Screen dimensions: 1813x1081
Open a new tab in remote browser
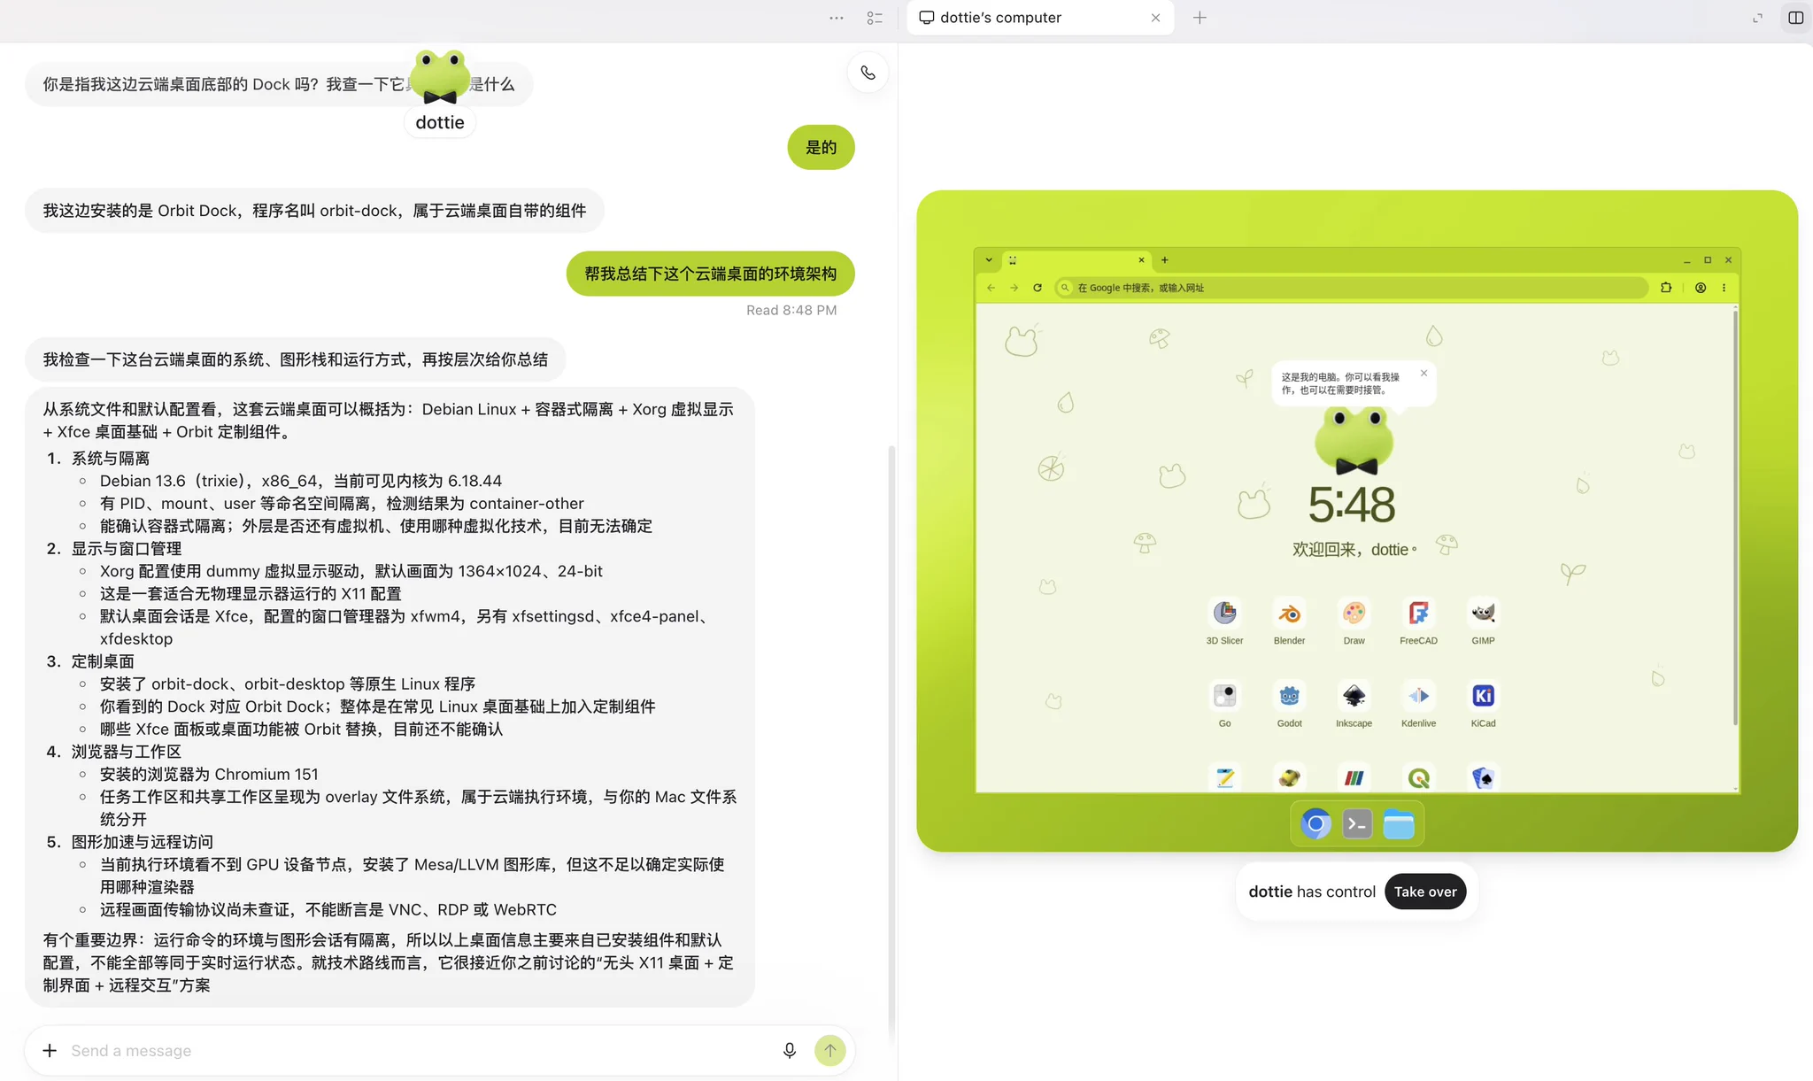coord(1165,260)
